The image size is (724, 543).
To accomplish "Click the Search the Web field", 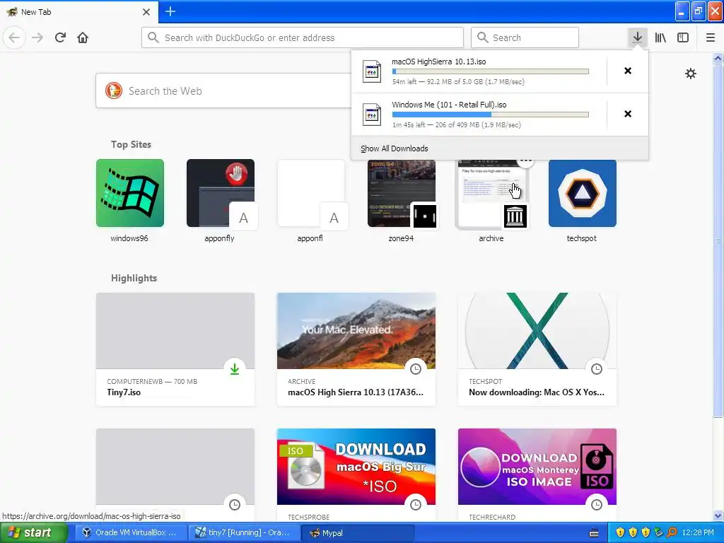I will 223,90.
